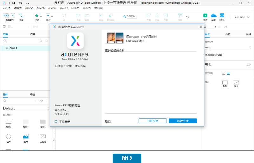Expand toolbar overflow chevrons
254x163 pixels.
[x=187, y=17]
